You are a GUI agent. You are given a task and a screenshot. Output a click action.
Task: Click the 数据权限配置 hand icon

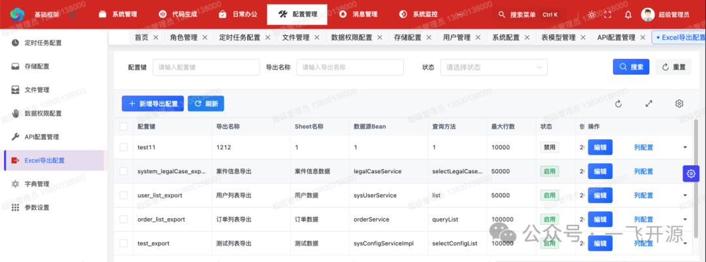15,113
